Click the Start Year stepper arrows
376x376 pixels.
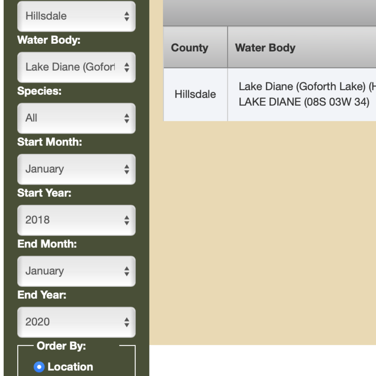[x=127, y=220]
